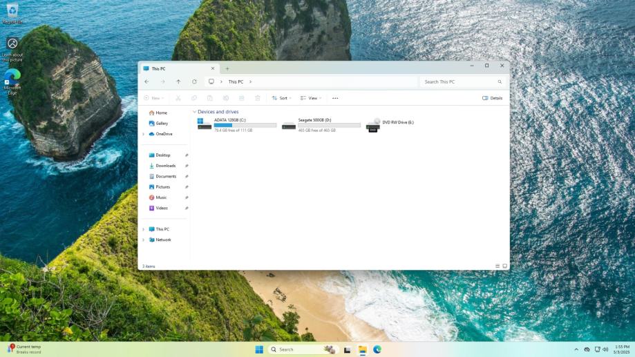Open the pinned Music folder
Viewport: 635px width, 357px height.
tap(158, 197)
